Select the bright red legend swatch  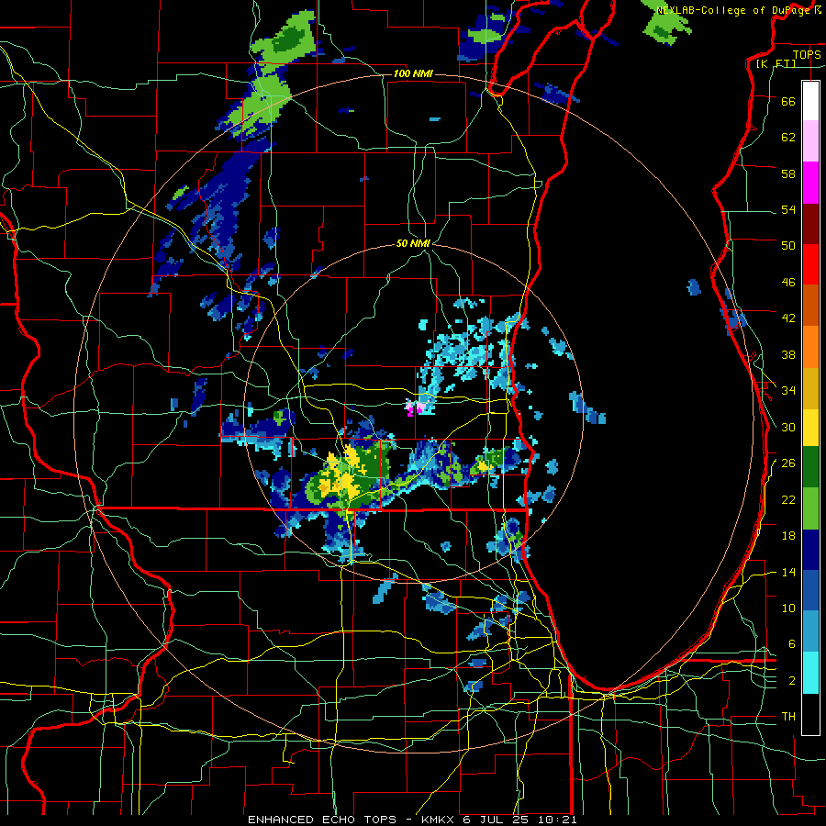(x=810, y=264)
